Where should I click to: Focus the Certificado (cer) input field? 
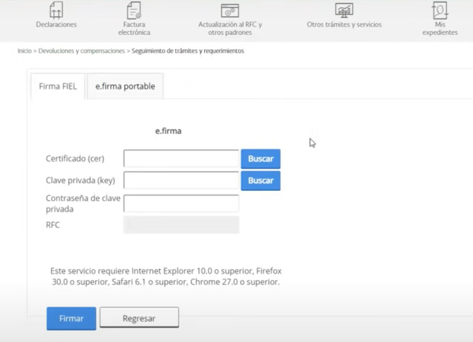(x=181, y=159)
